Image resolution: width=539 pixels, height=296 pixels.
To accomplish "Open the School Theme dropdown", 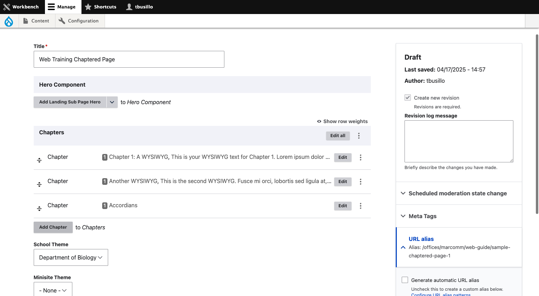I will 71,257.
